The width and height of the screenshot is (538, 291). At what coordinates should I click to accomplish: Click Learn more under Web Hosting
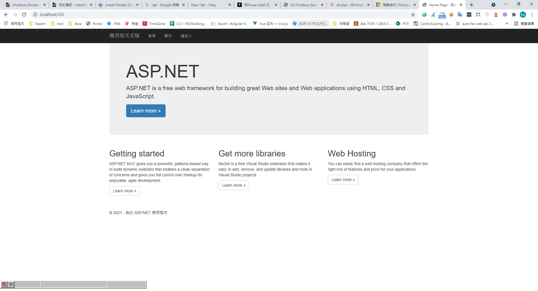[343, 180]
